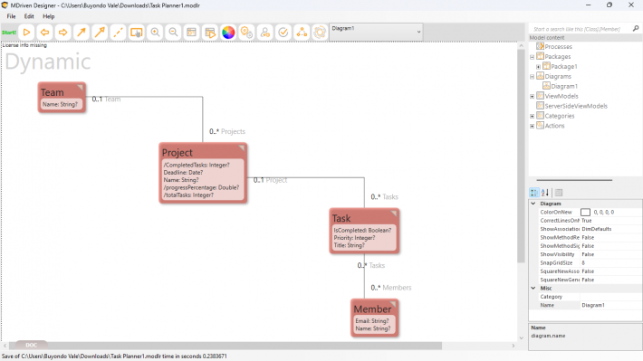Select Processes in model tree

coord(558,47)
